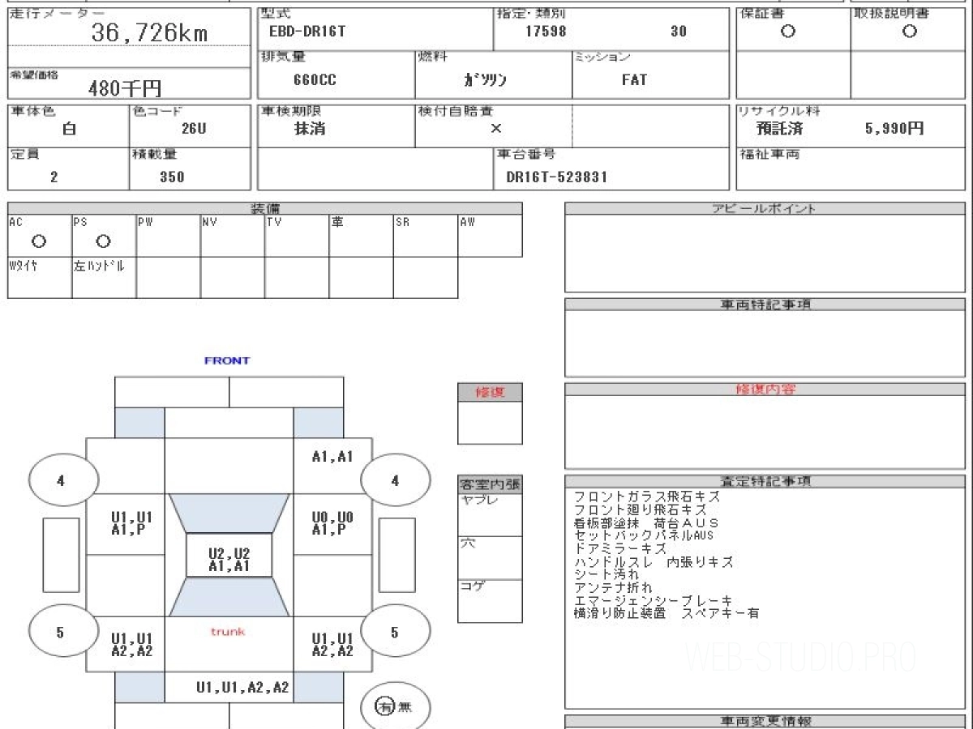Viewport: 973px width, 729px height.
Task: Select the note エマージェンシーブレーキ
Action: point(653,600)
